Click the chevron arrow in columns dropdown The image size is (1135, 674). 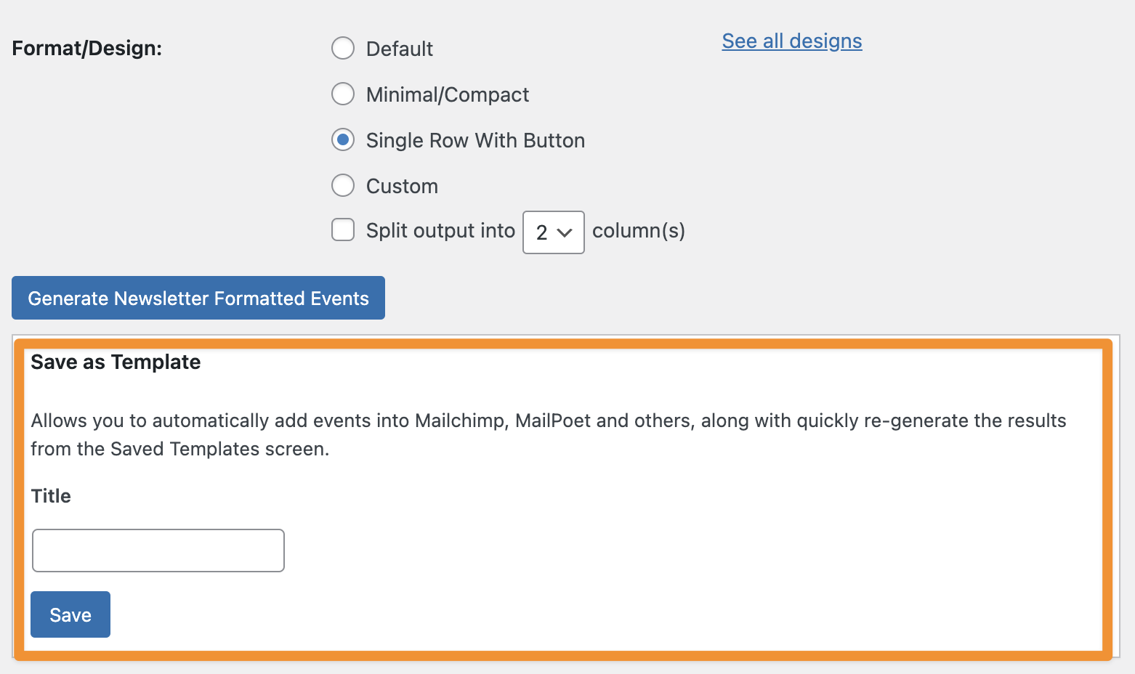pyautogui.click(x=565, y=232)
